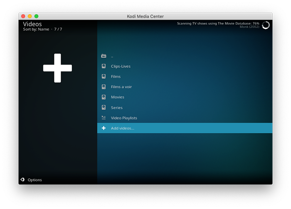The image size is (291, 209).
Task: Click the library scanning progress spinner
Action: coord(266,25)
